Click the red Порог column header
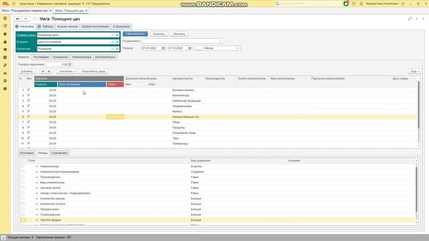429x241 pixels. [x=115, y=84]
